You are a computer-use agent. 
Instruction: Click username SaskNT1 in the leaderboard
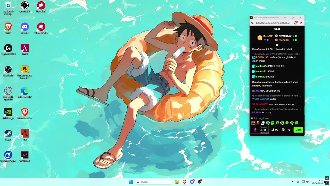(268, 36)
